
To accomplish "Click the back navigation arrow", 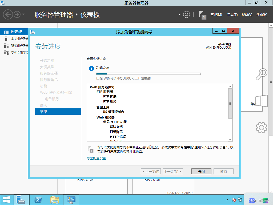I will coord(8,14).
